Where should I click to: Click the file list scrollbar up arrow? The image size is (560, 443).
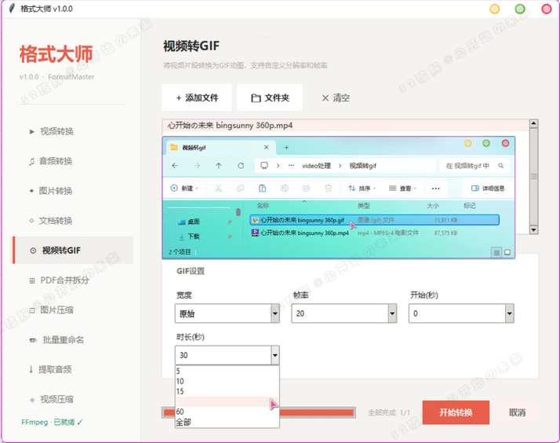[533, 124]
